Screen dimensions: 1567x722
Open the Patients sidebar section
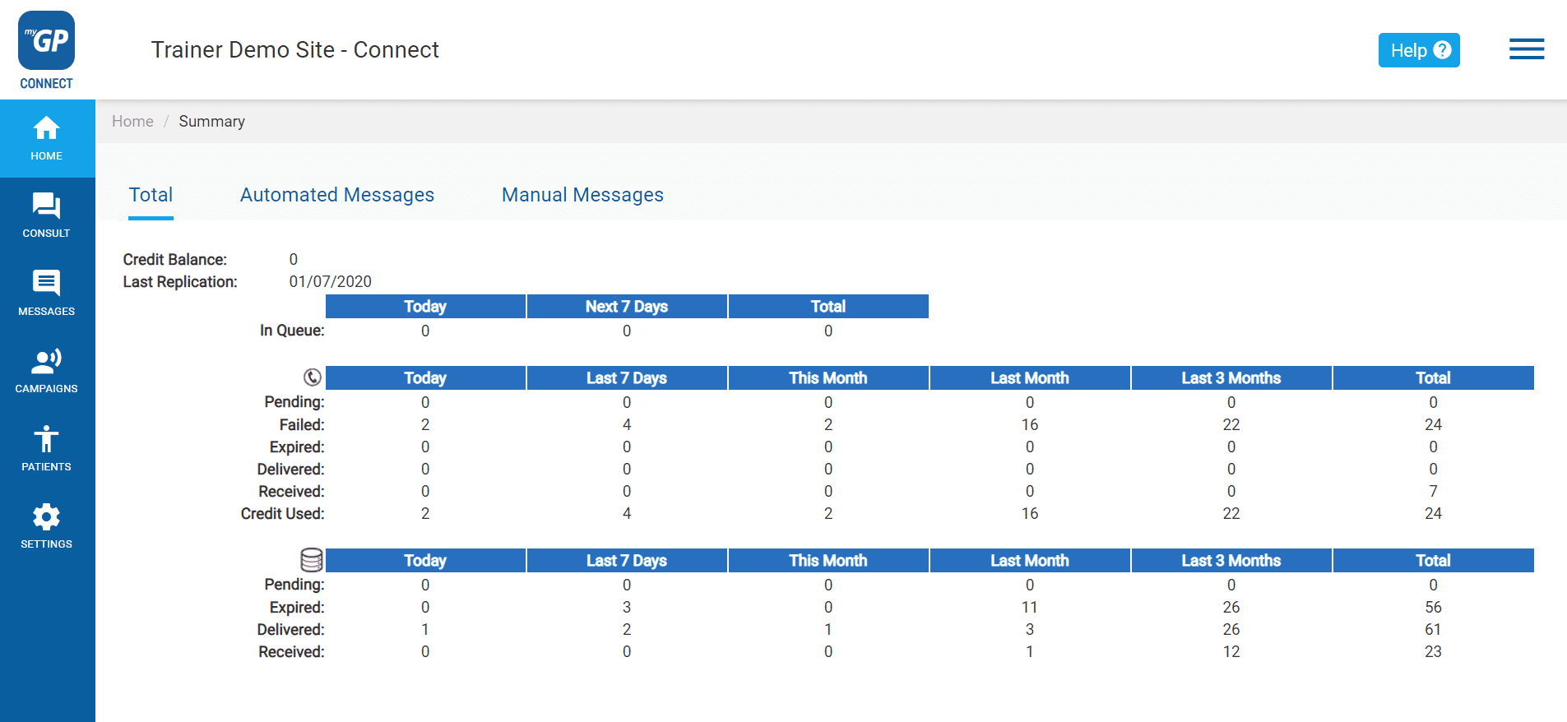[47, 449]
